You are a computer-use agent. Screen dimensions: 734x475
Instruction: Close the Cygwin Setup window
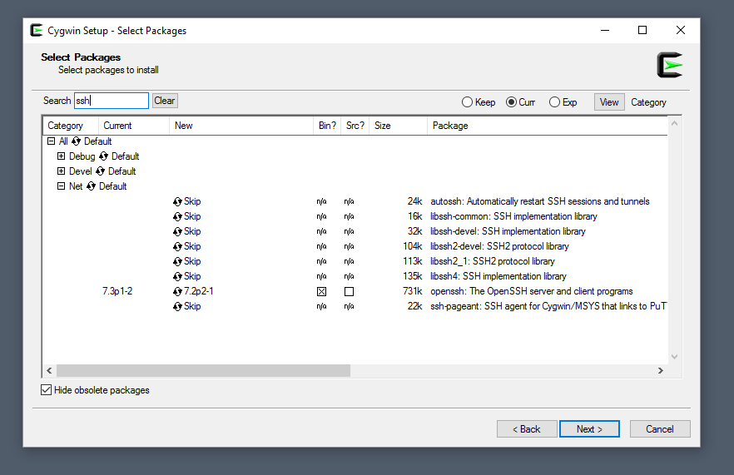pyautogui.click(x=681, y=31)
